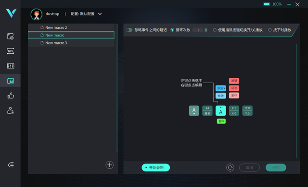Open the Macro tab in sidebar
This screenshot has height=187, width=308.
[x=11, y=81]
